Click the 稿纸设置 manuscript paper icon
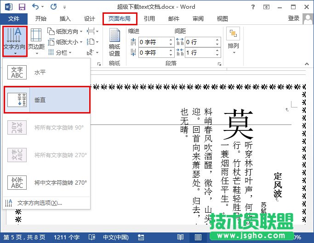The height and width of the screenshot is (243, 314). 114,41
